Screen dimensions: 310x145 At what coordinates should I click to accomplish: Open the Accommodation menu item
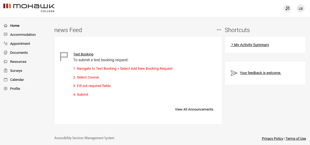(23, 35)
